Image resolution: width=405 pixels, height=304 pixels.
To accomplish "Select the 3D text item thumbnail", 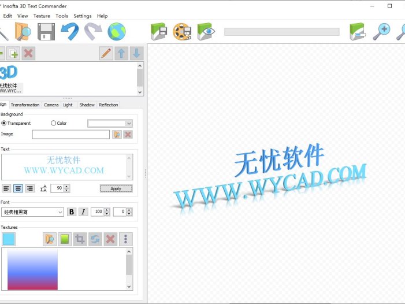I will [x=10, y=79].
